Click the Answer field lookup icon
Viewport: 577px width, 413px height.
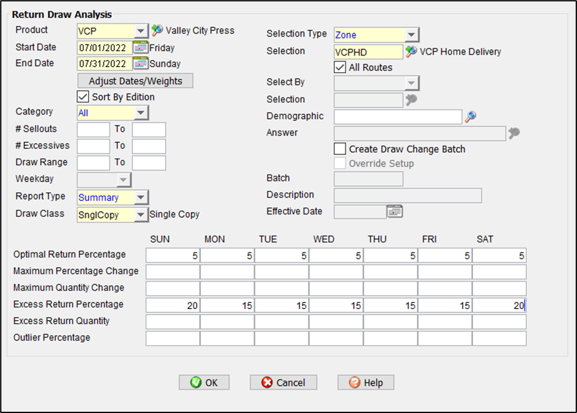tap(514, 133)
